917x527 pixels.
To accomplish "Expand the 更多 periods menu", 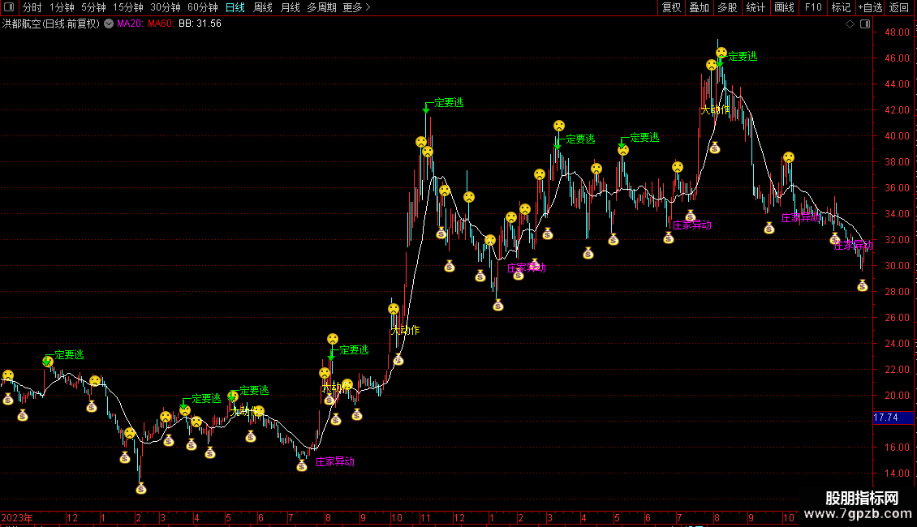I will coord(356,7).
